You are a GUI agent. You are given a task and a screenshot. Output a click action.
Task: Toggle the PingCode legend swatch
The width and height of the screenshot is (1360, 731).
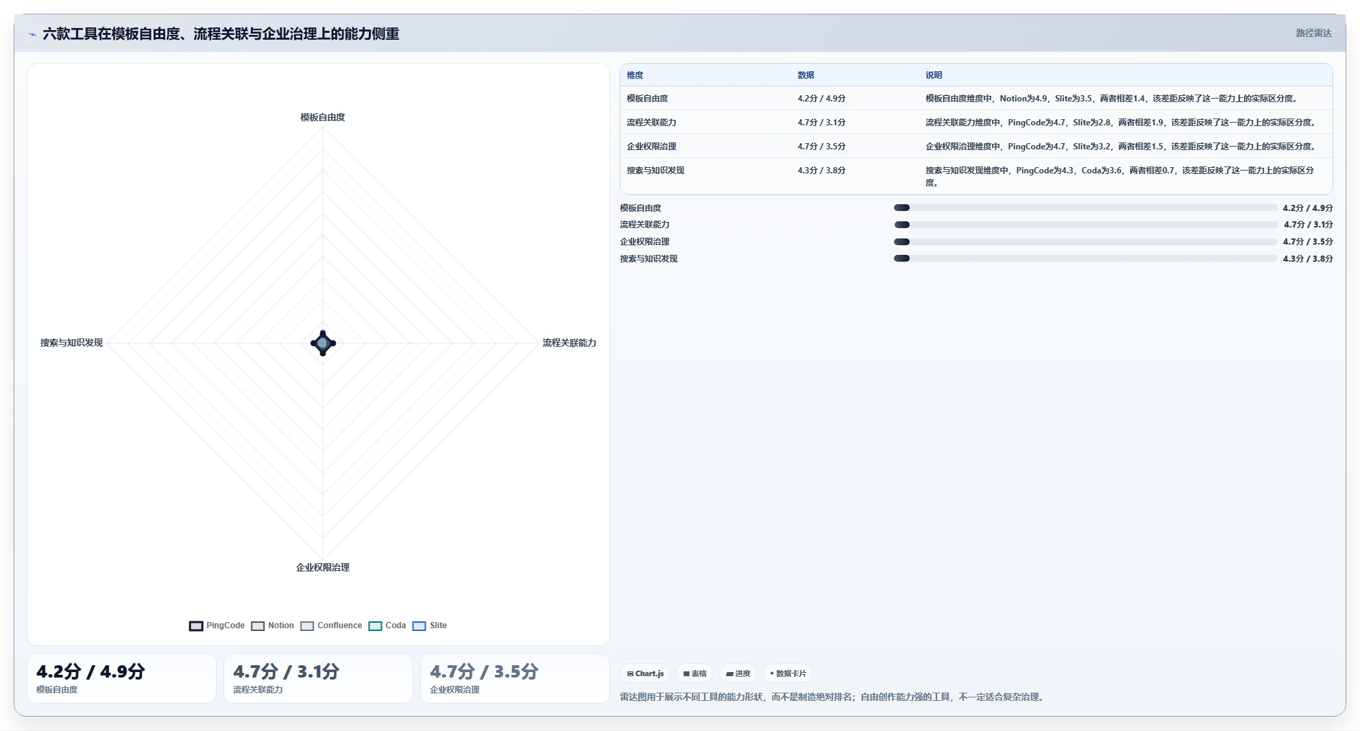click(x=196, y=626)
